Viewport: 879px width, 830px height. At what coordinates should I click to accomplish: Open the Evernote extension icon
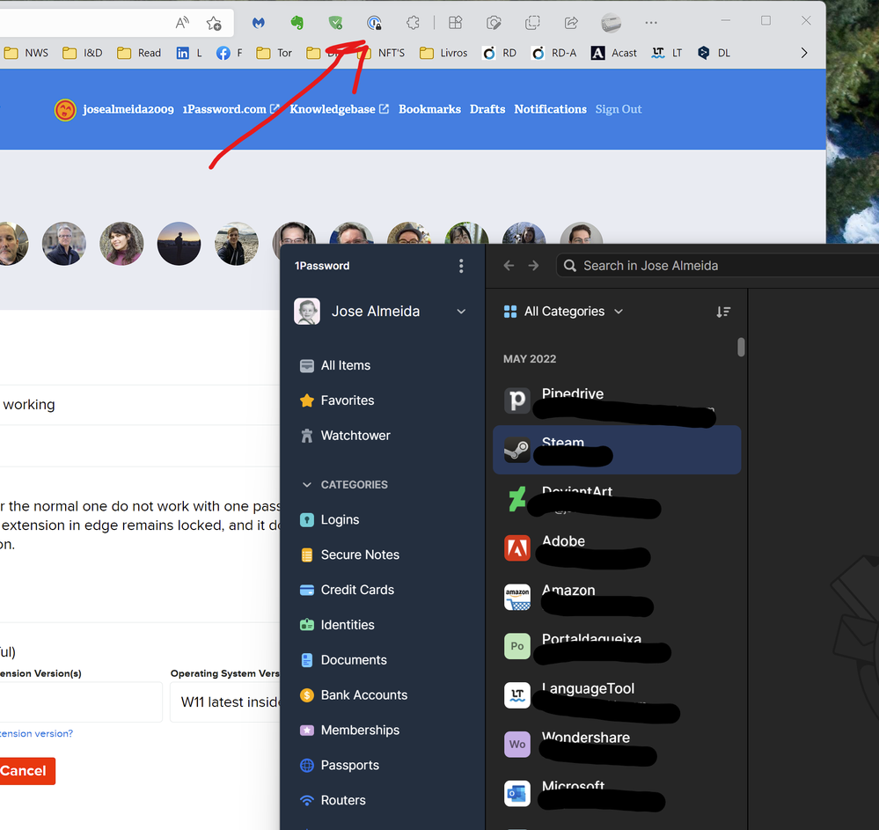click(x=297, y=23)
